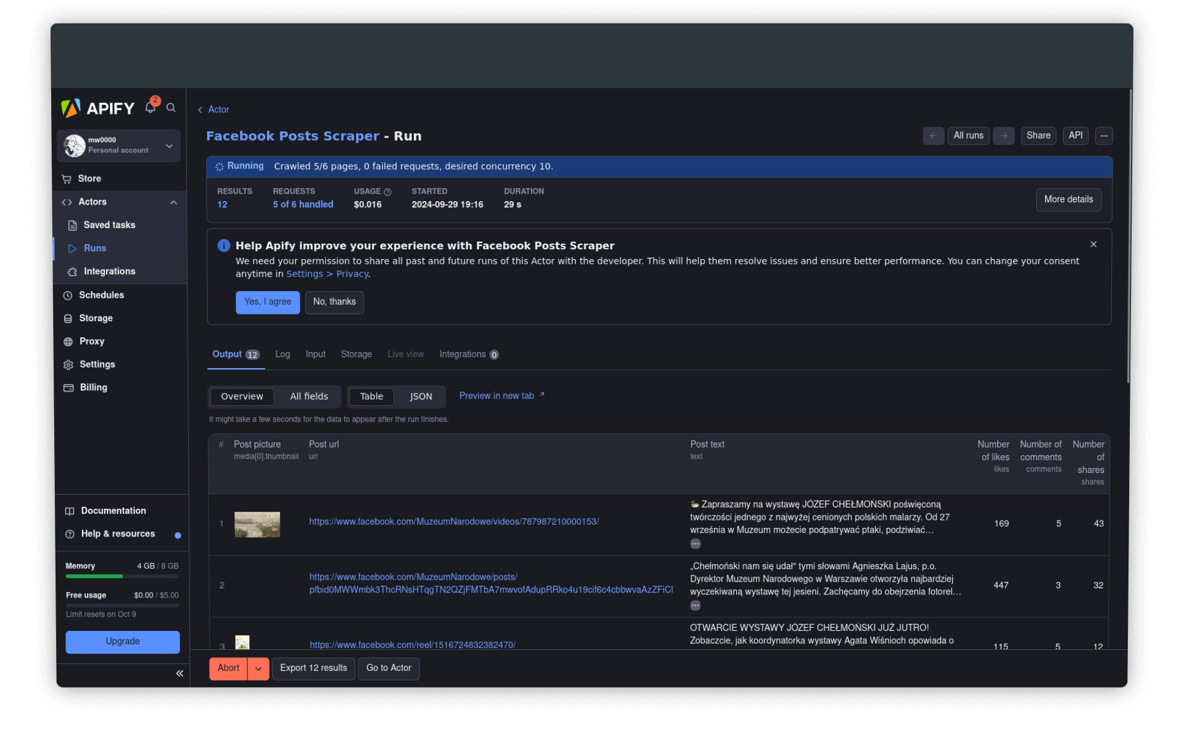Click the Abort button
The height and width of the screenshot is (740, 1184).
coord(228,668)
